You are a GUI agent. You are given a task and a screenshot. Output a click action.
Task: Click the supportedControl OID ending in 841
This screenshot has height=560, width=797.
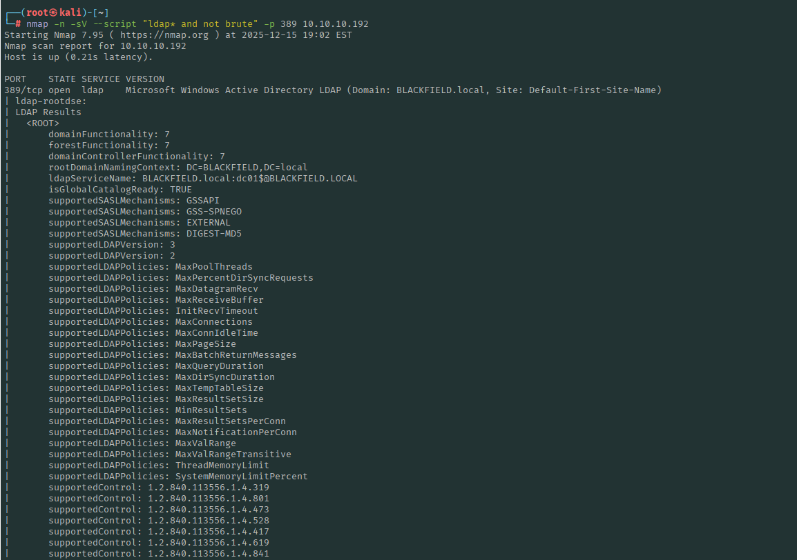pyautogui.click(x=208, y=553)
